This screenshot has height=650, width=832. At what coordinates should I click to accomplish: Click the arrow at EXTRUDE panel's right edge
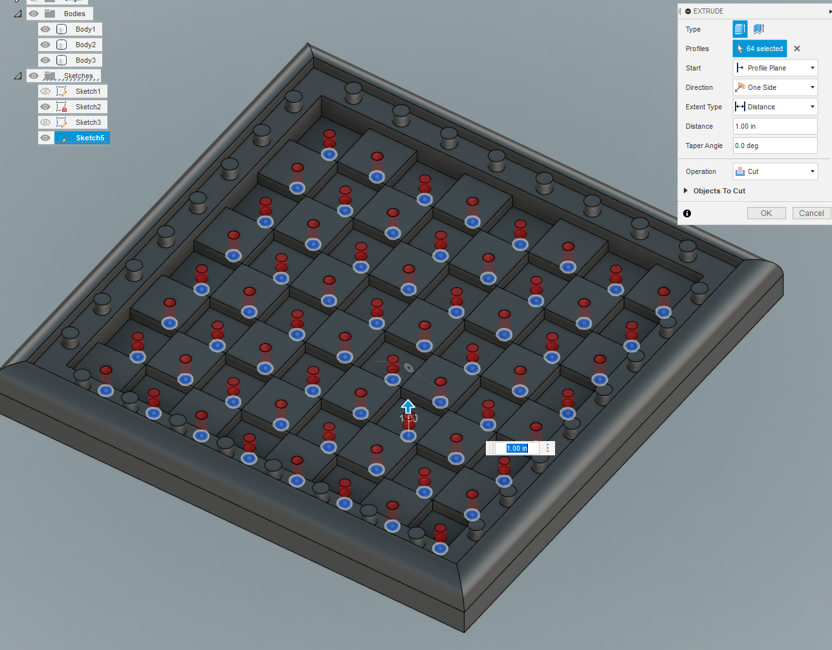[x=829, y=11]
